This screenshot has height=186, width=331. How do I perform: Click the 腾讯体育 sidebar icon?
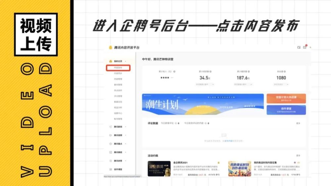tap(111, 161)
